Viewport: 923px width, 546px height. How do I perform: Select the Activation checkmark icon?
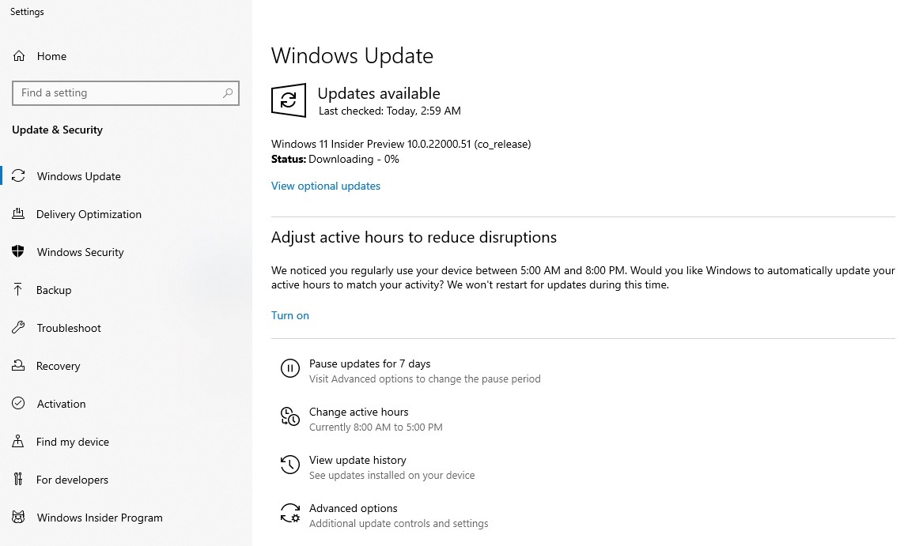pos(17,404)
